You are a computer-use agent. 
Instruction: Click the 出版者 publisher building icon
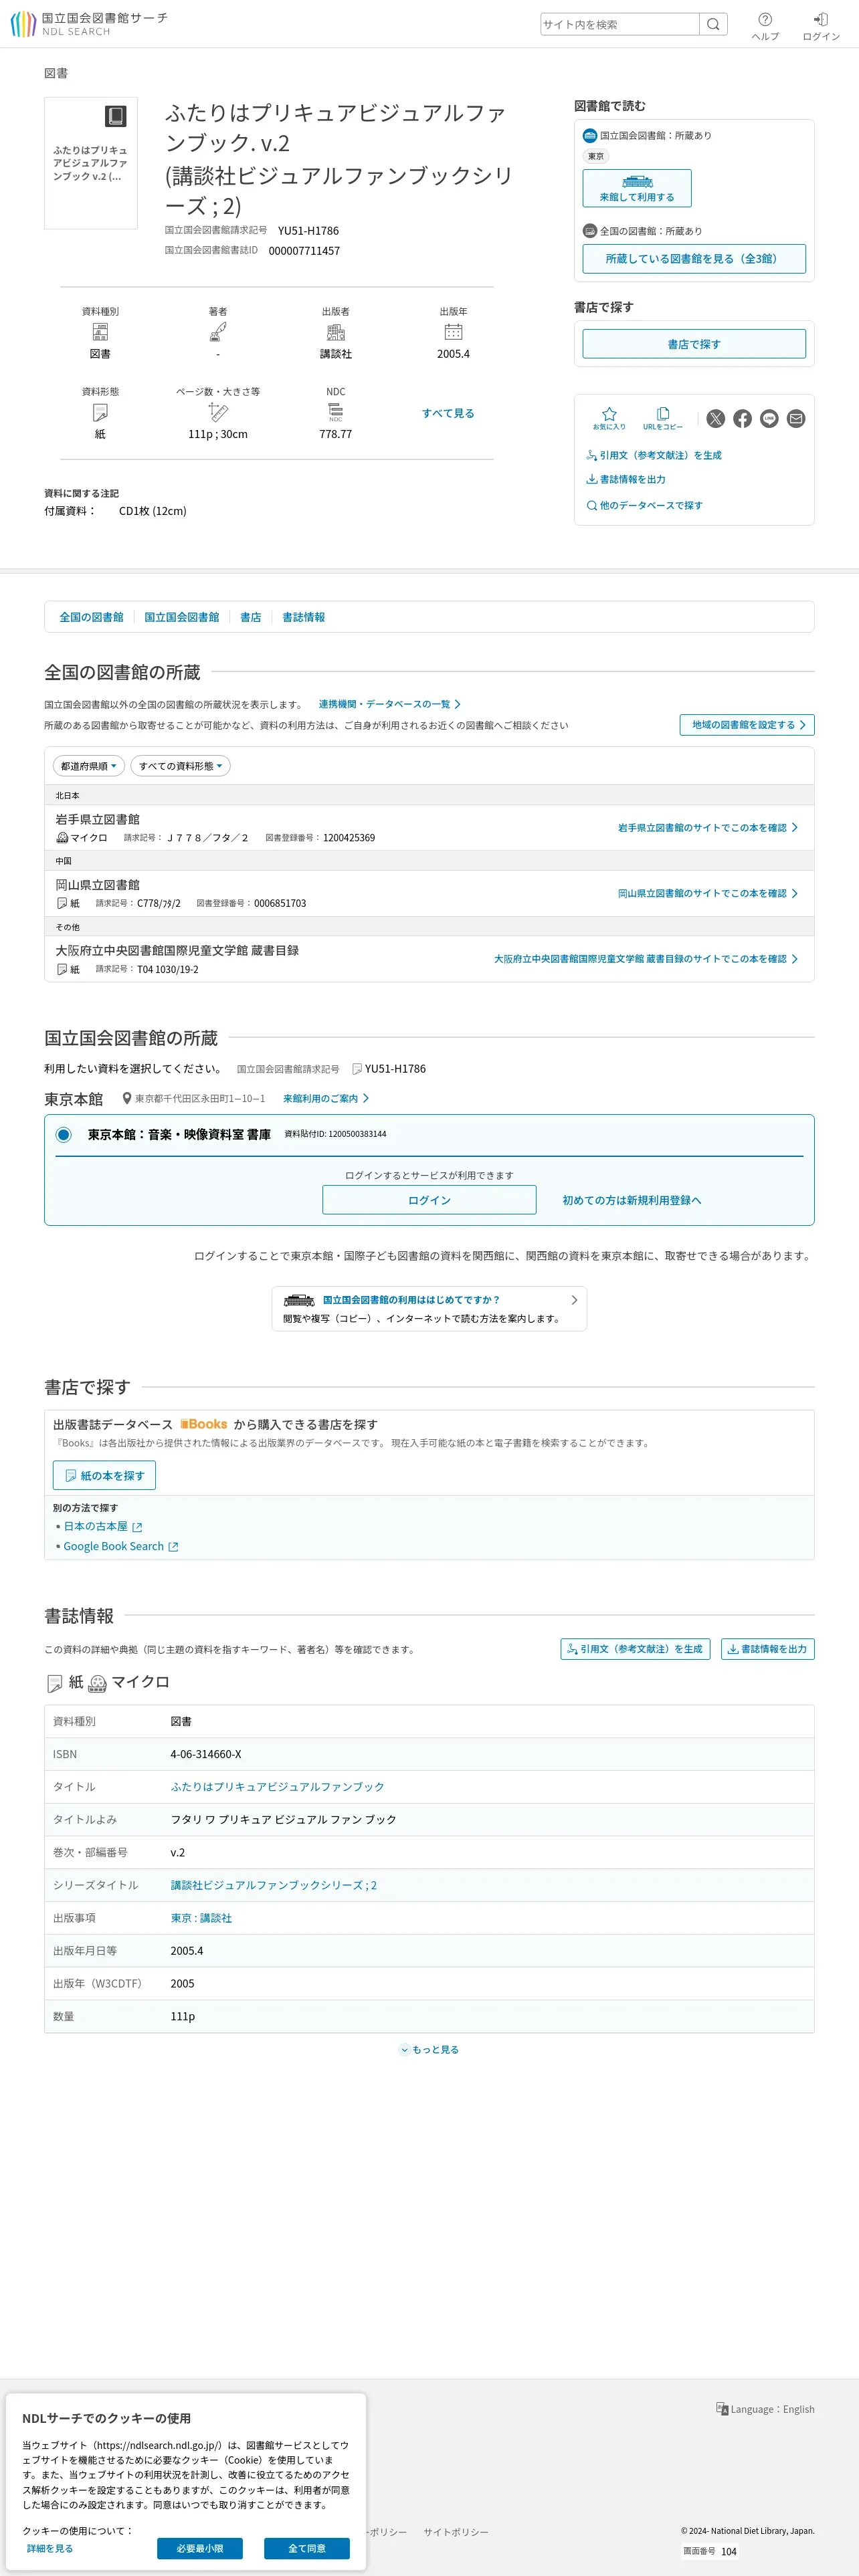coord(336,332)
